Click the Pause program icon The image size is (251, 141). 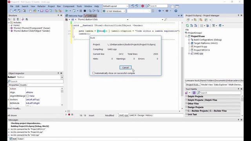pos(81,11)
